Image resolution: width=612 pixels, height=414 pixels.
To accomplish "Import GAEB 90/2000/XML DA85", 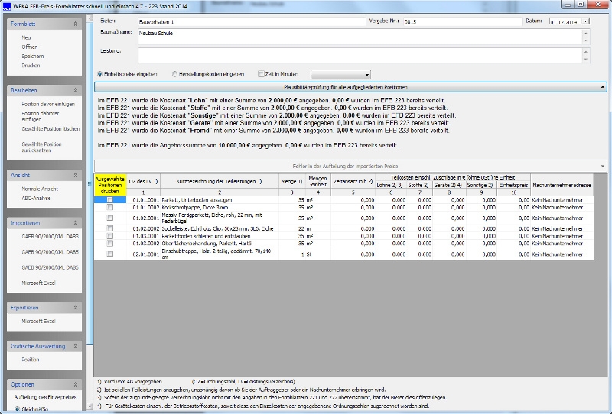I will pos(50,252).
